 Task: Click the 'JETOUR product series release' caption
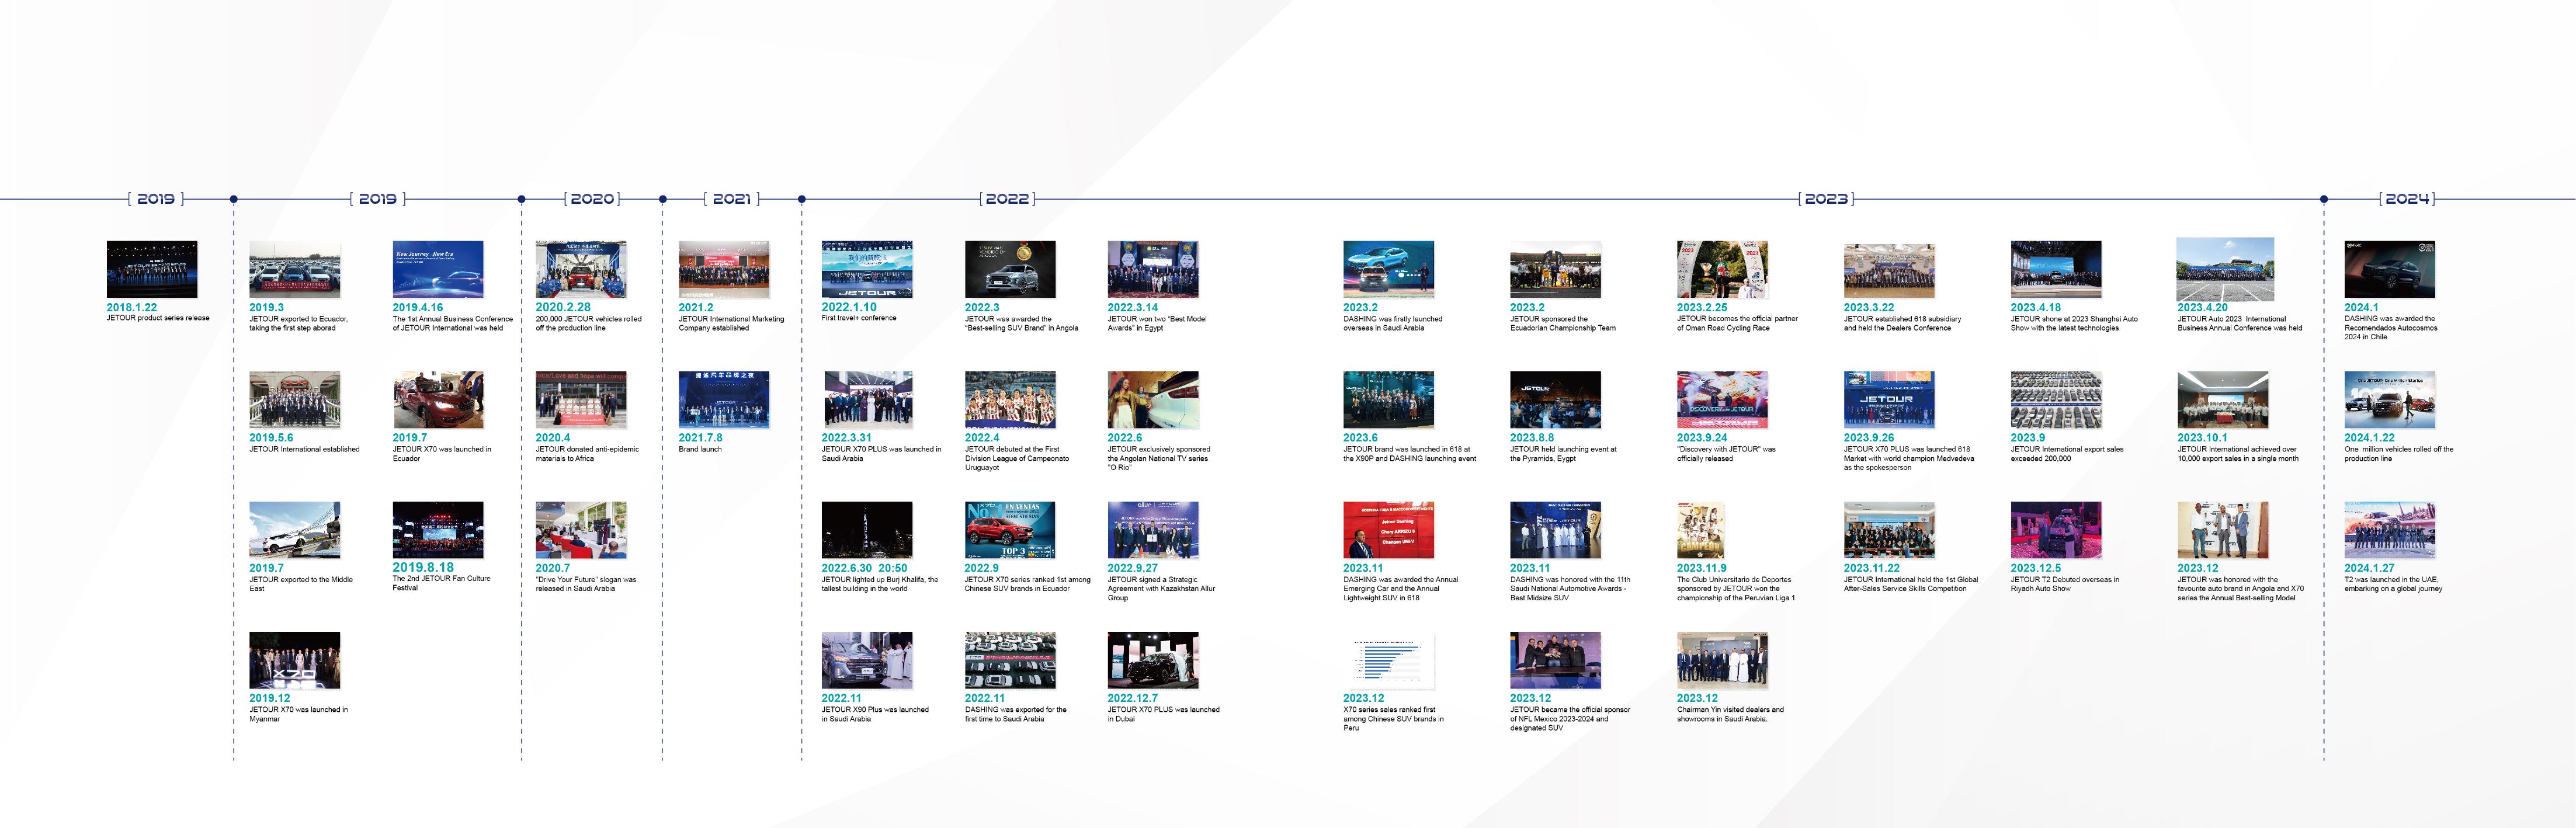pos(158,318)
